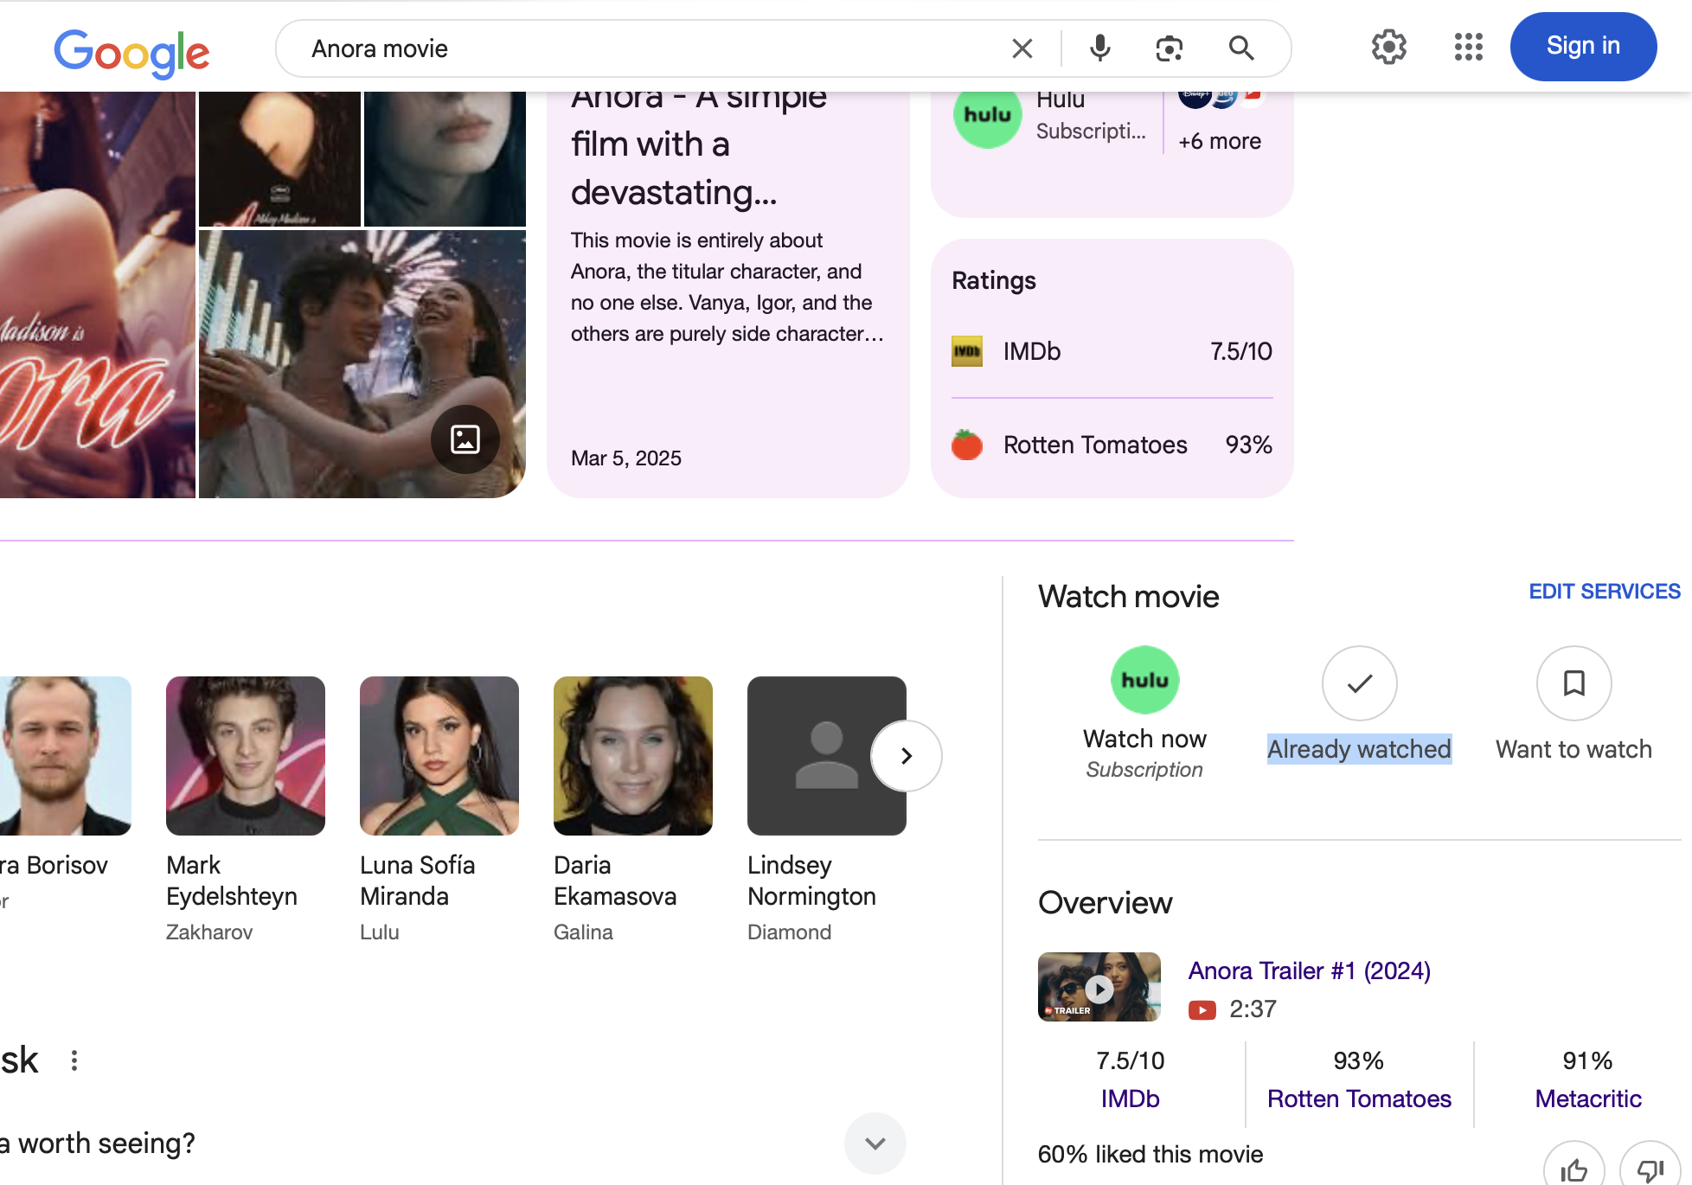Open Anora Trailer #1 (2024) link
Image resolution: width=1692 pixels, height=1185 pixels.
1309,970
